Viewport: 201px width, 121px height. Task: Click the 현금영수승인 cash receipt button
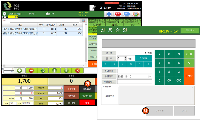[x=87, y=96]
